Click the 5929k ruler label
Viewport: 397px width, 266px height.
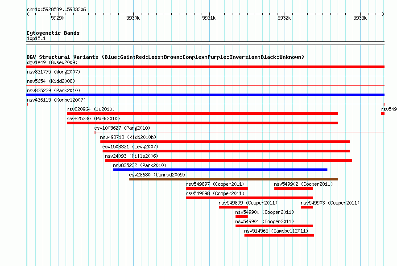tap(58, 18)
